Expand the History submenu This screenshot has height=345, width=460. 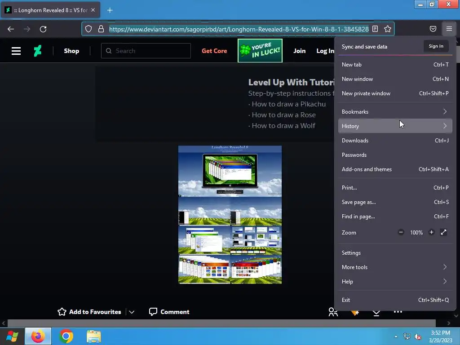point(395,126)
